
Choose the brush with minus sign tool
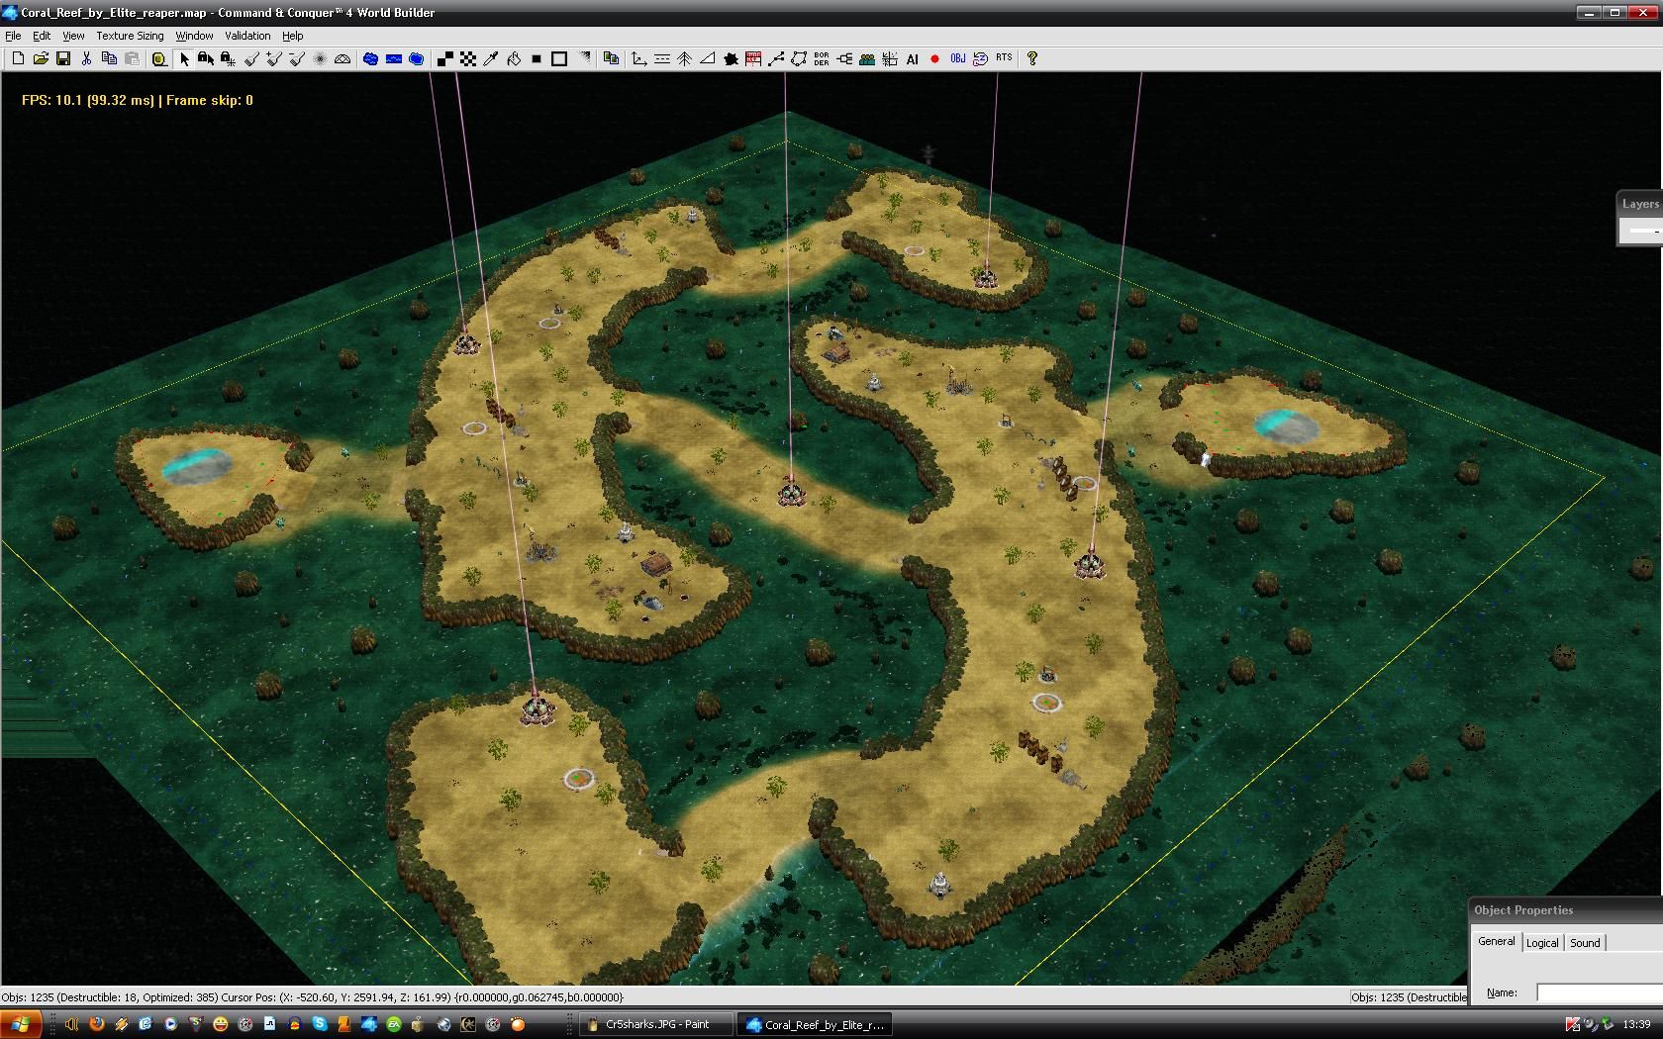point(297,58)
